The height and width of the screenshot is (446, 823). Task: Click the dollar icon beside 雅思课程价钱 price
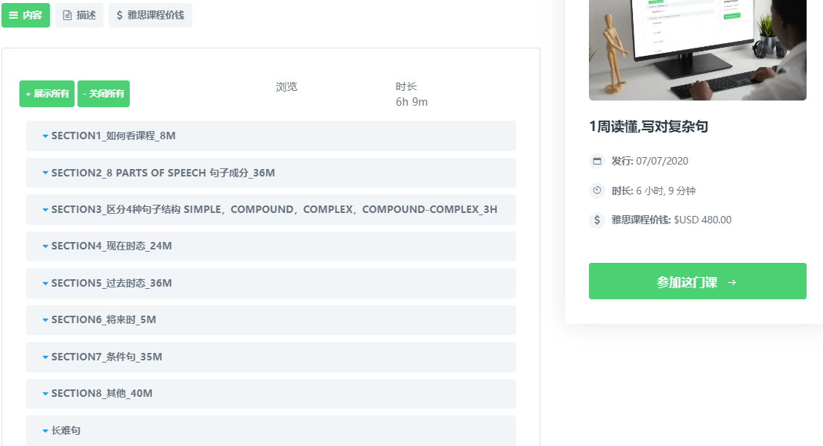point(597,220)
